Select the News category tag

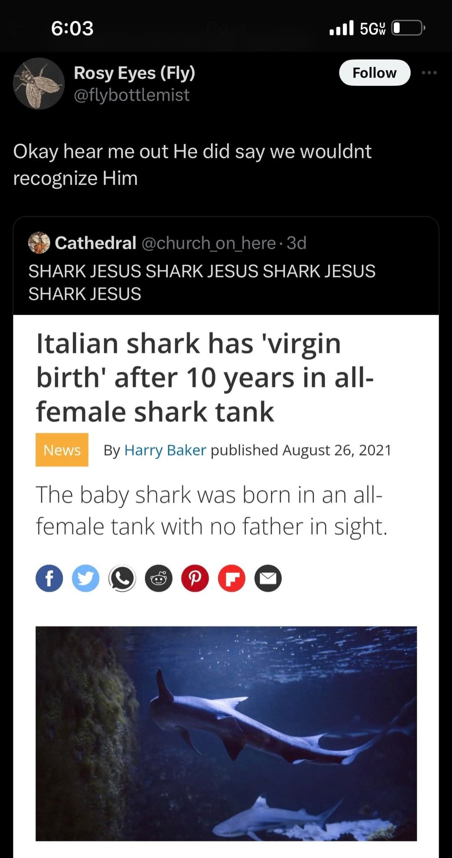62,450
